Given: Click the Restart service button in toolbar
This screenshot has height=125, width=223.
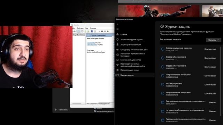Looking at the screenshot, I should 108,31.
